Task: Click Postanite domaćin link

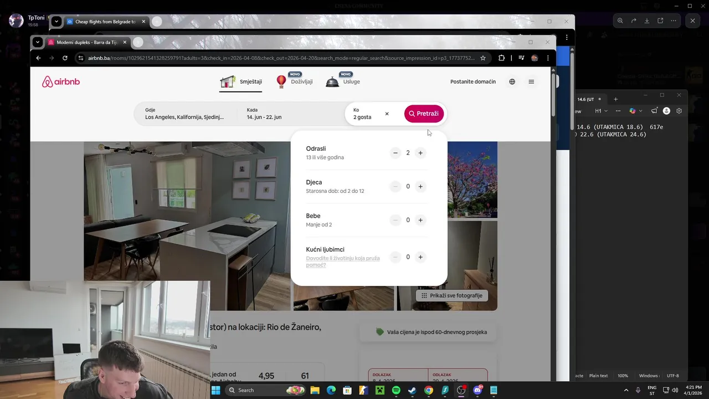Action: (x=473, y=81)
